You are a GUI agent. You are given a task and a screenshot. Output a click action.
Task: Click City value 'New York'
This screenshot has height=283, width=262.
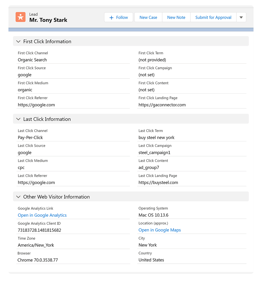(x=148, y=245)
